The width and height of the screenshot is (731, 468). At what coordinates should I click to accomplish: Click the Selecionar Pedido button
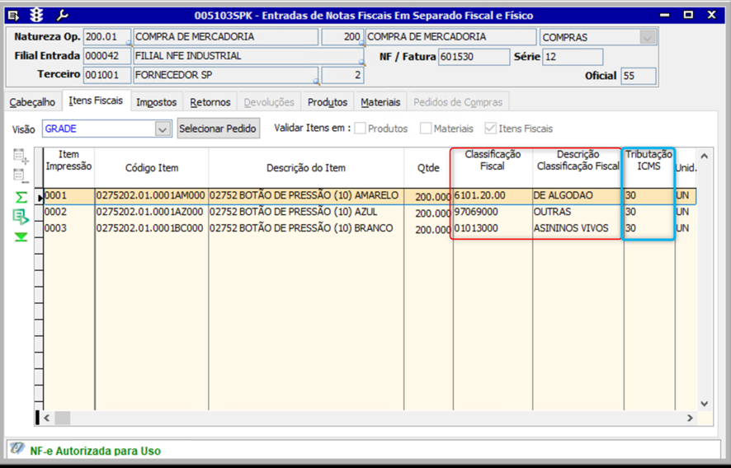[218, 129]
